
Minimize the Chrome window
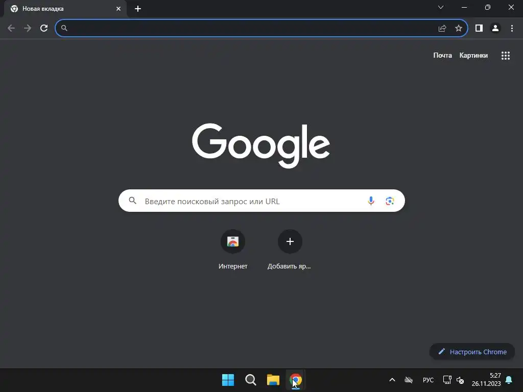click(x=464, y=7)
